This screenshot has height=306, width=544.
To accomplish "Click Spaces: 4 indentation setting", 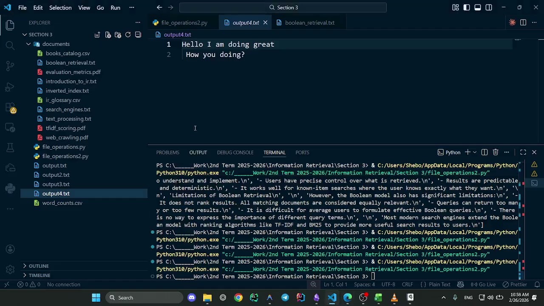I will 364,285.
